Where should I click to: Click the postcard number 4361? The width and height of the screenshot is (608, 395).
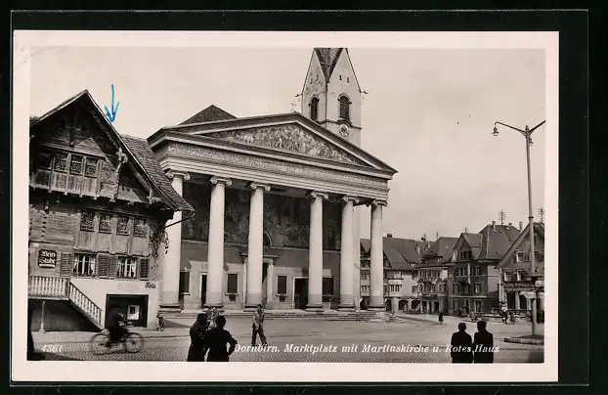click(x=53, y=348)
